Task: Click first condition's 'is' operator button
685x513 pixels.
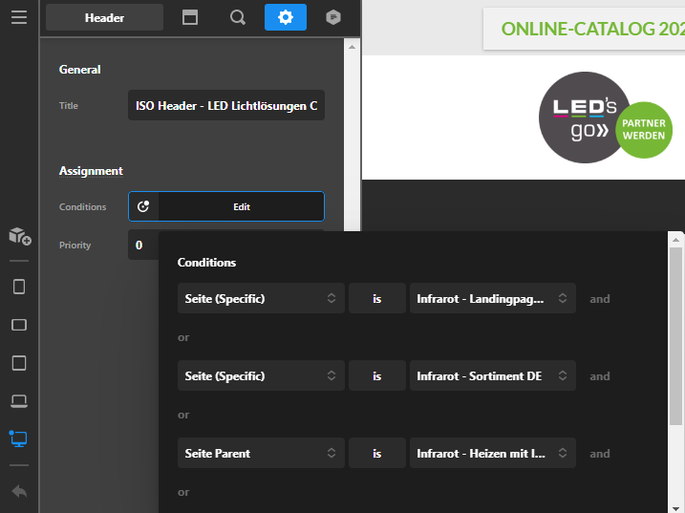Action: (x=376, y=299)
